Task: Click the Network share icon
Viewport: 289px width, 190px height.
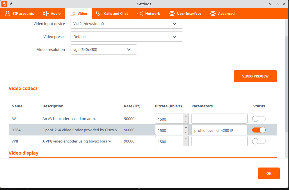Action: [140, 13]
